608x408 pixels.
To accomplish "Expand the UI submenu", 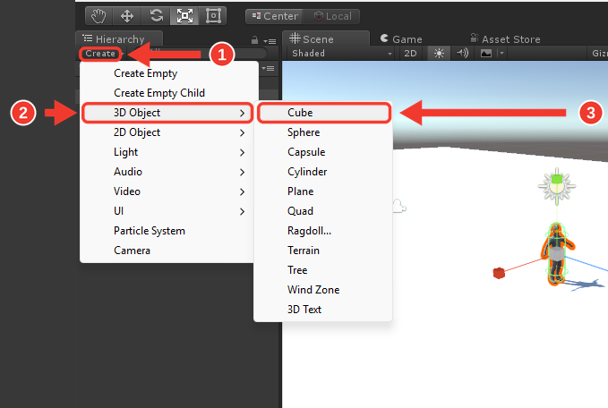I will (x=168, y=211).
